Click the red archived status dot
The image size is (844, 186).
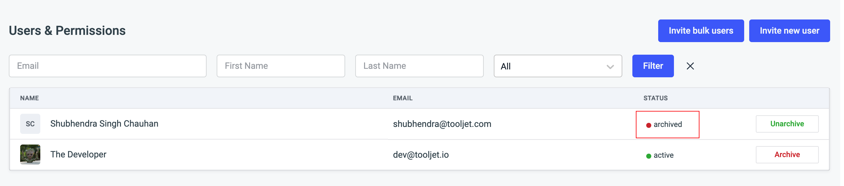click(648, 125)
